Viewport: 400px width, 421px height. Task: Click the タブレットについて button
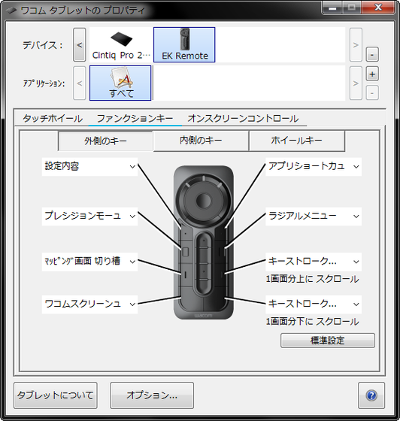pos(56,395)
